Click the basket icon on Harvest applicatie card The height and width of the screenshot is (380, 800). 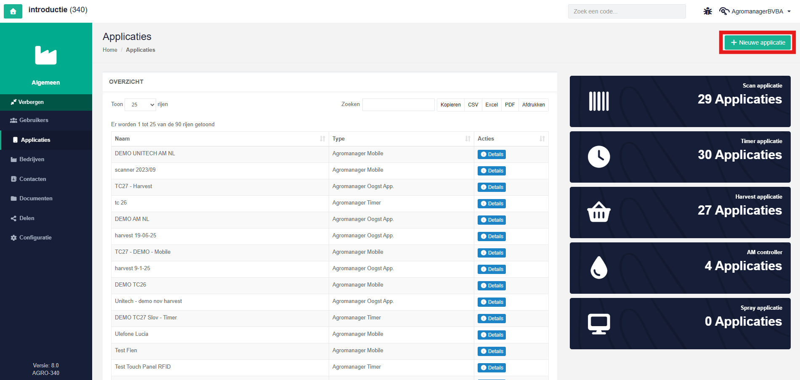(x=599, y=212)
